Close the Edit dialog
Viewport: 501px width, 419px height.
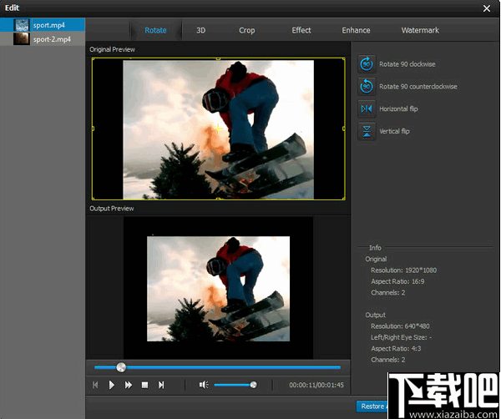coord(487,8)
